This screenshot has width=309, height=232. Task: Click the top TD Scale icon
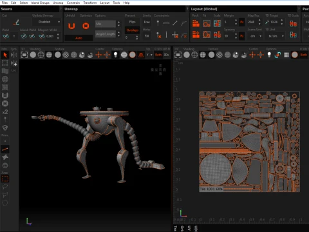tap(293, 23)
